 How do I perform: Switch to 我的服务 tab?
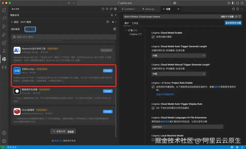(15, 29)
